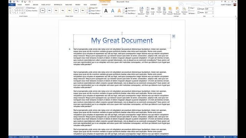Screen dimensions: 246x138
Task: Click the Undo icon in Quick Access Toolbar
Action: [x=17, y=2]
